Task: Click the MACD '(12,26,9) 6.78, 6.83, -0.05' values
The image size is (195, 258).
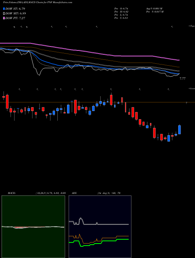Action: [x=51, y=193]
